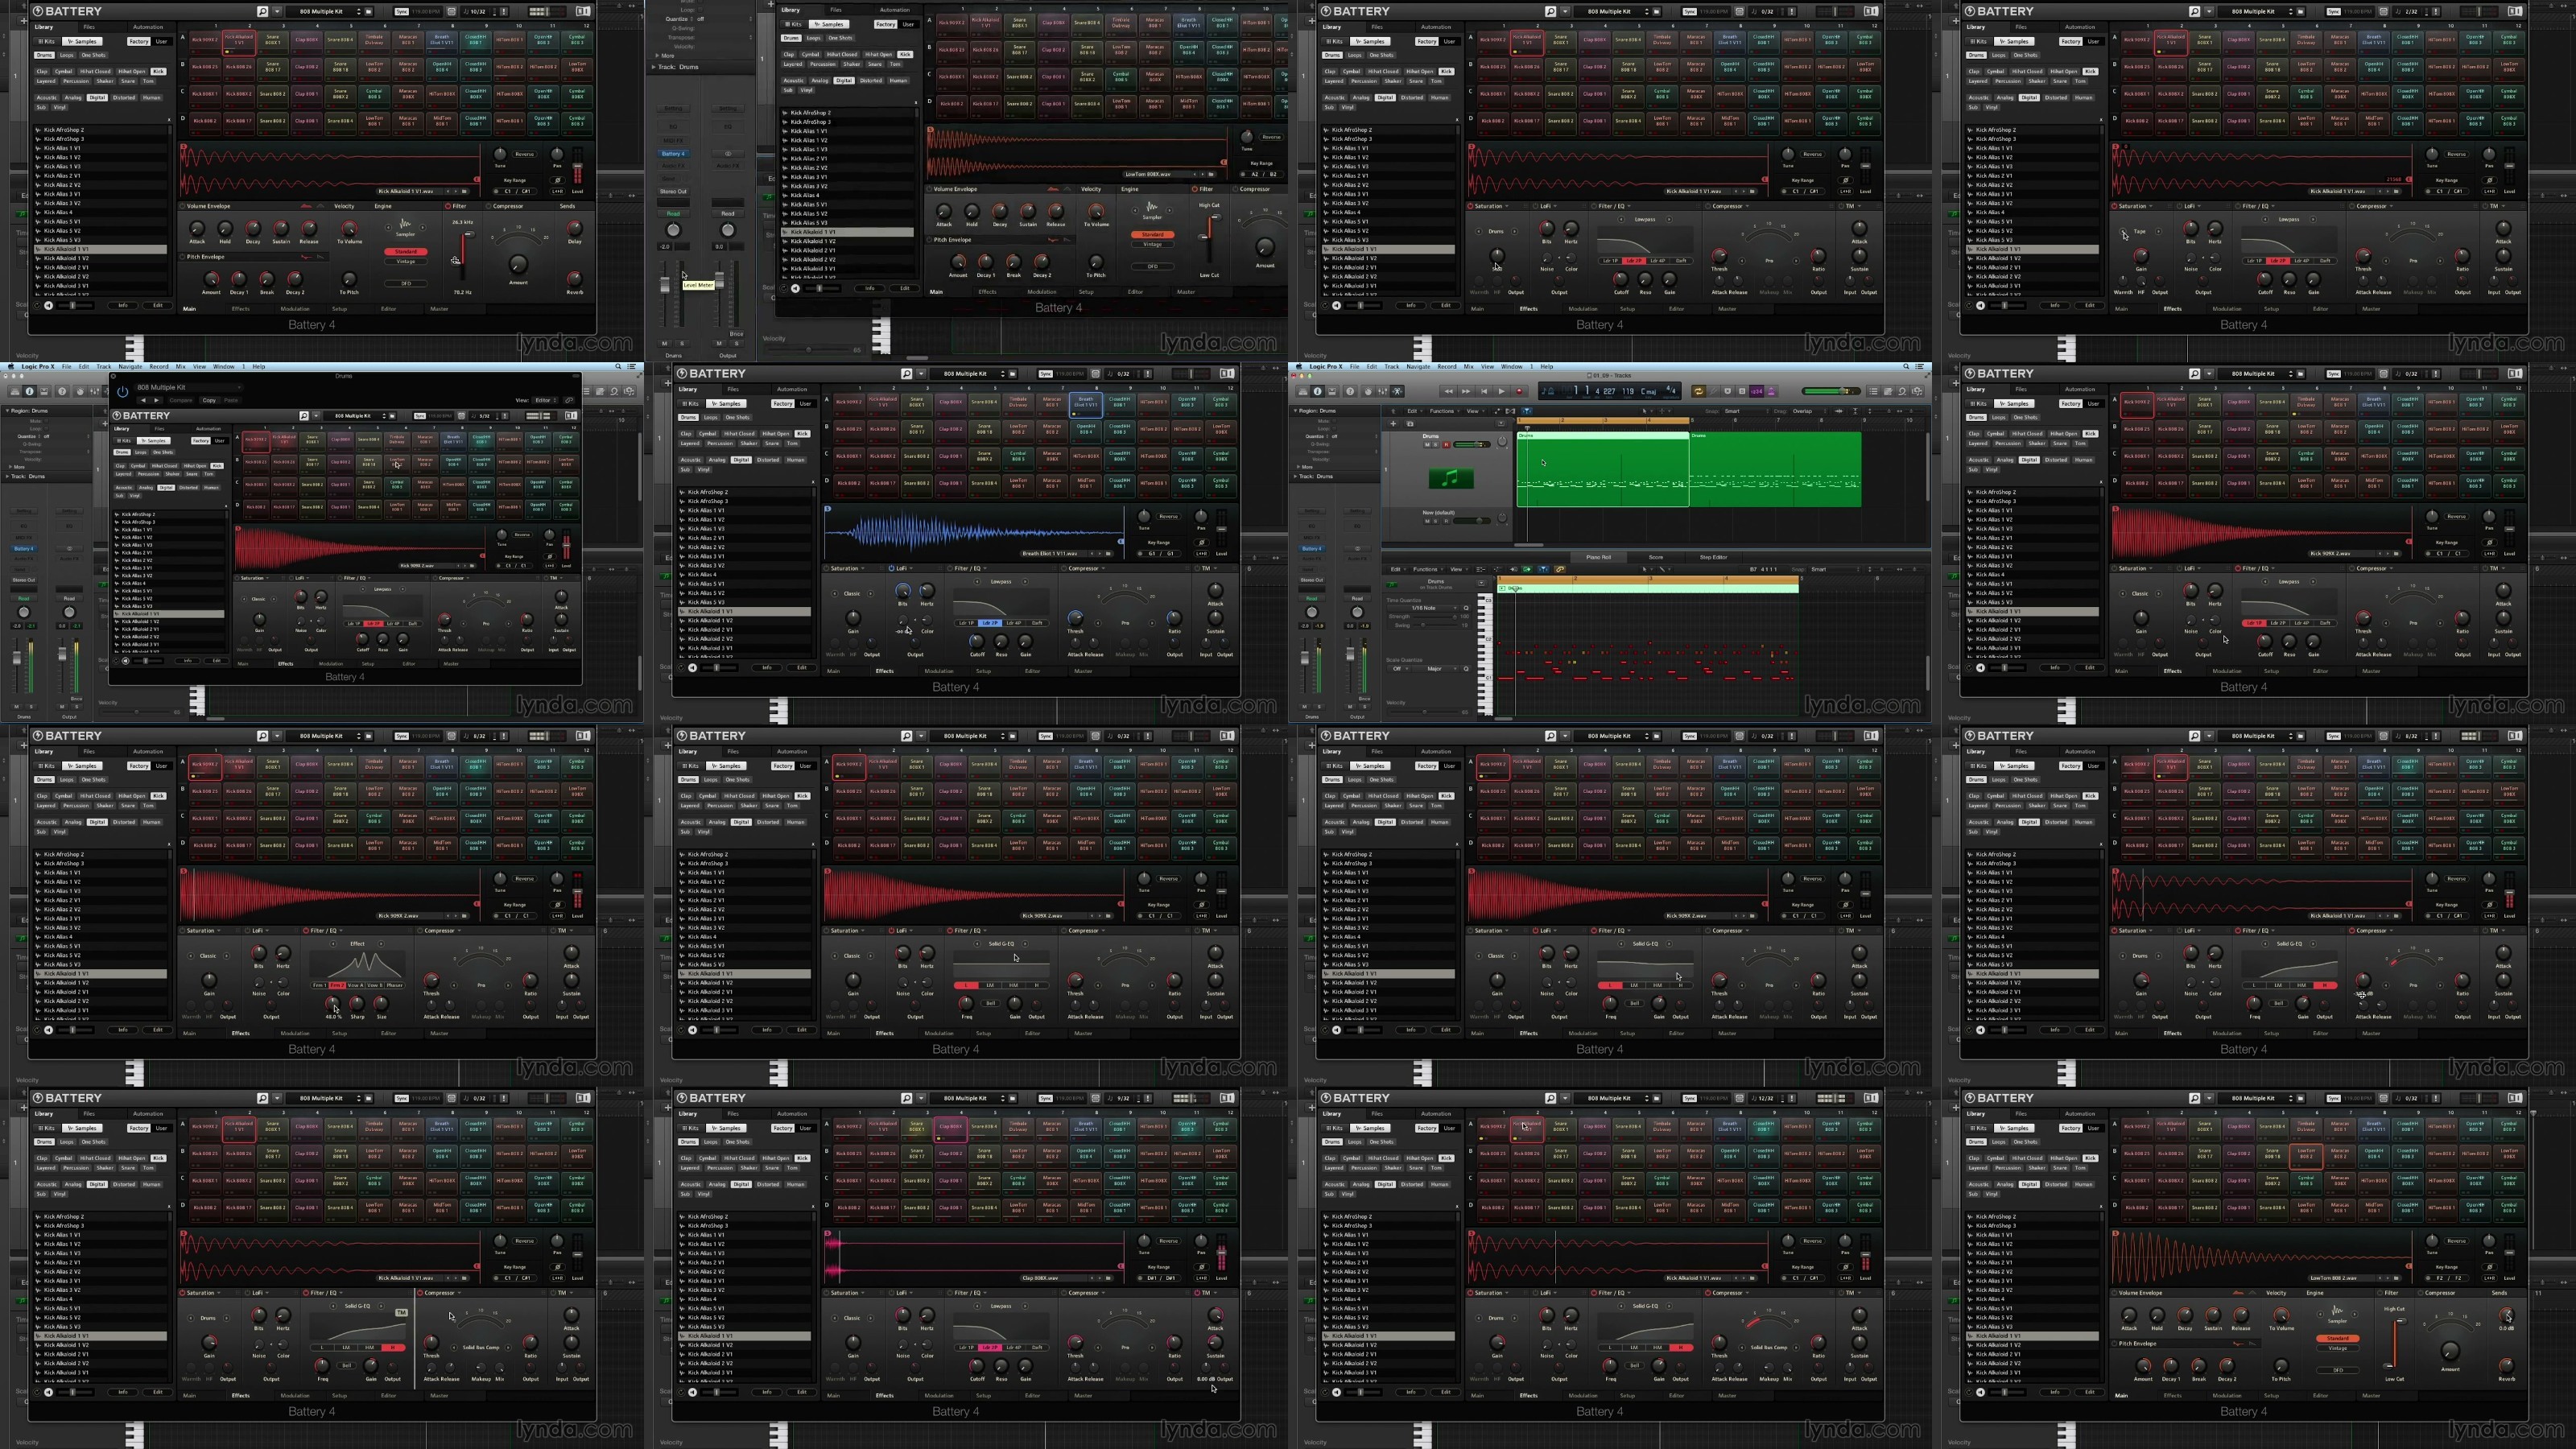Screen dimensions: 2576x1449
Task: Click the Rewind transport button
Action: tap(1449, 391)
